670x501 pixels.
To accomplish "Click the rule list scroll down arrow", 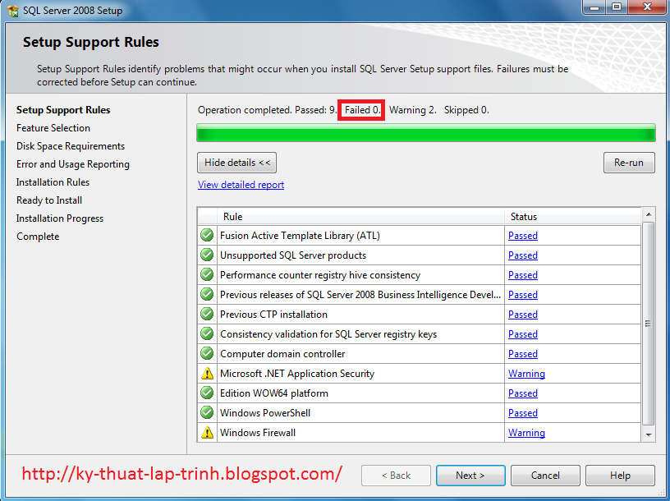I will click(x=649, y=434).
